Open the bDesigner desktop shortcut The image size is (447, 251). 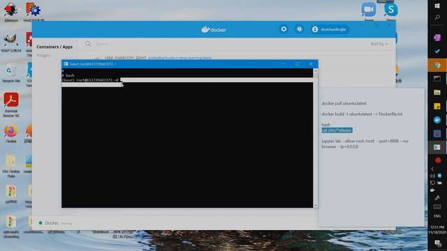pos(11,12)
